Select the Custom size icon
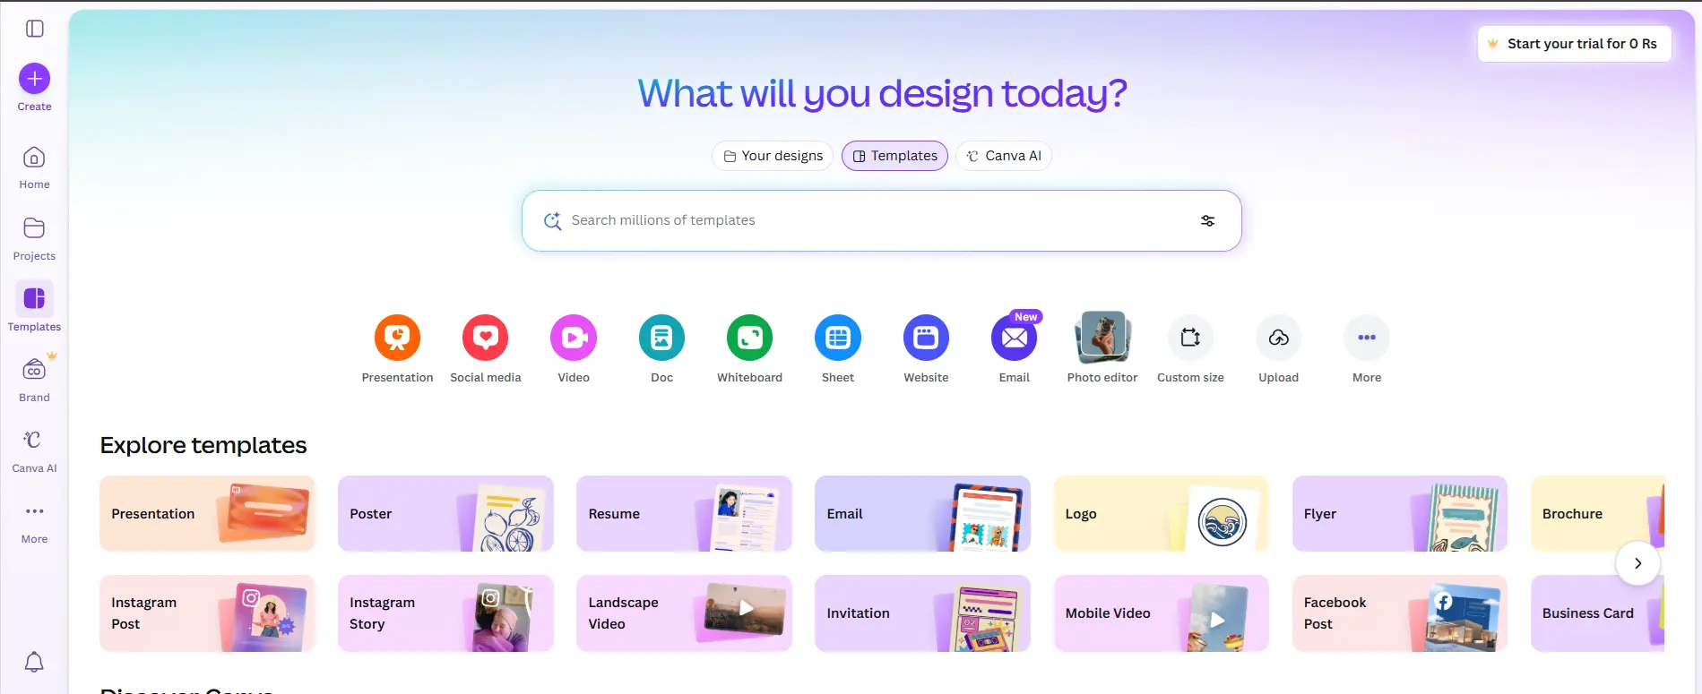This screenshot has width=1702, height=694. tap(1190, 338)
